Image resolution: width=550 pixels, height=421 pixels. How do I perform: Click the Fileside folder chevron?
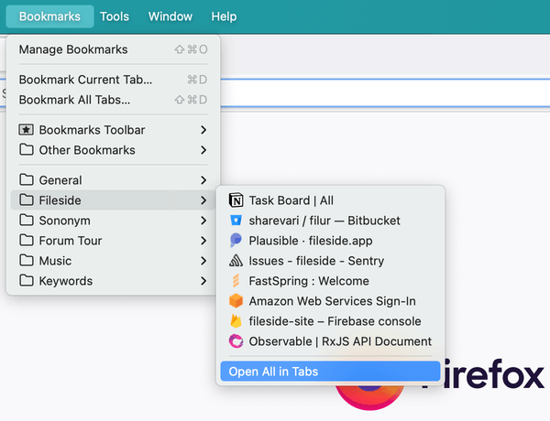tap(203, 200)
